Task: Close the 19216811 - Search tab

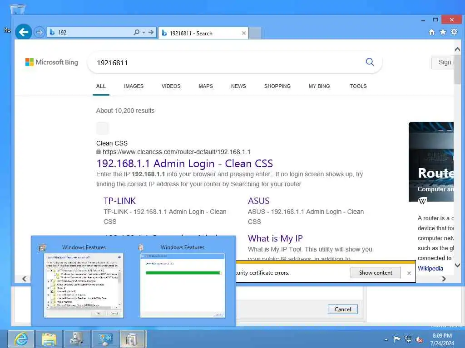Action: click(x=244, y=33)
